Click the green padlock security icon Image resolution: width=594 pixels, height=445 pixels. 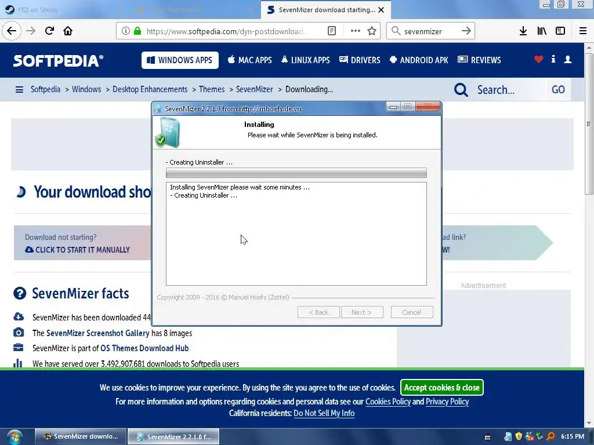point(137,31)
